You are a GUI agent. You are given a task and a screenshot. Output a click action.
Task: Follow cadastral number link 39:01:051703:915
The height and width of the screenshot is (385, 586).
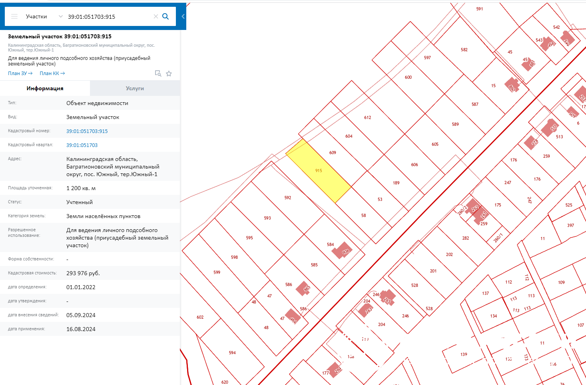point(87,131)
